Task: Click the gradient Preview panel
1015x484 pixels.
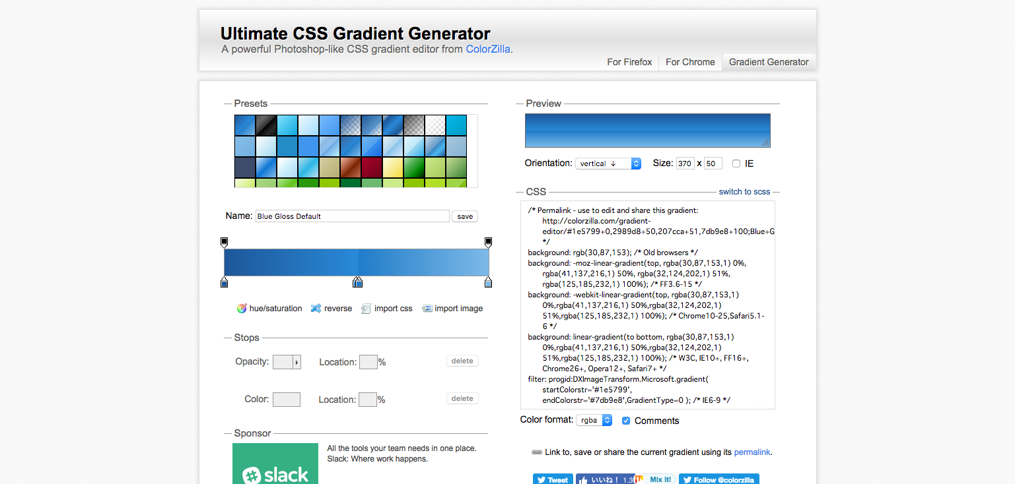Action: (648, 131)
